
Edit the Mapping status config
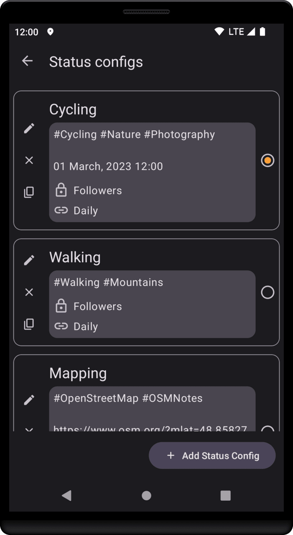point(29,400)
